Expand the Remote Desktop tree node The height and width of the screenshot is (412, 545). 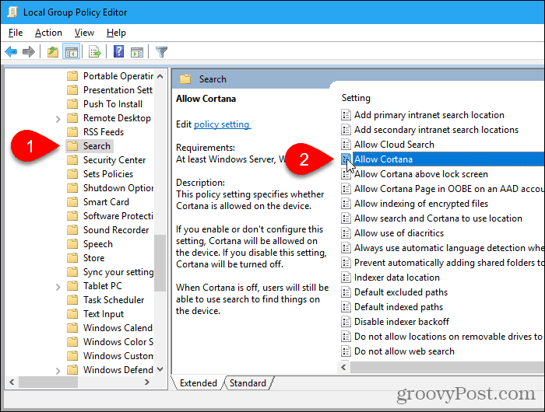tap(58, 119)
